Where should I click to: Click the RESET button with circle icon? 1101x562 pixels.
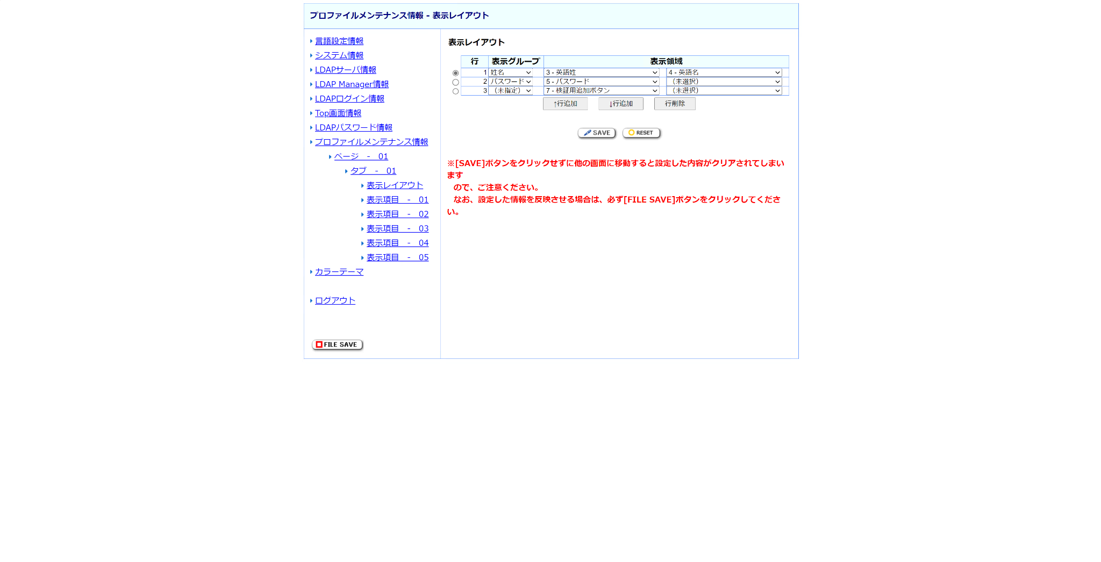(x=641, y=133)
